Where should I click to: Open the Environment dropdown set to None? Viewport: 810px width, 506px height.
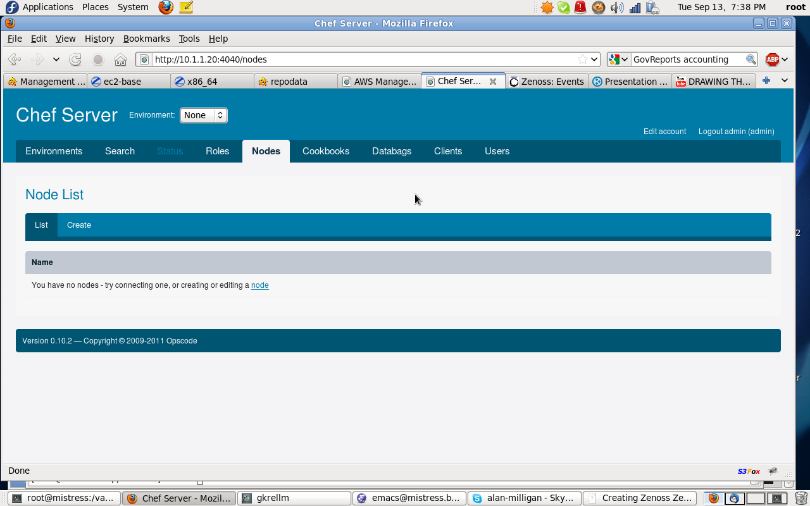[203, 115]
